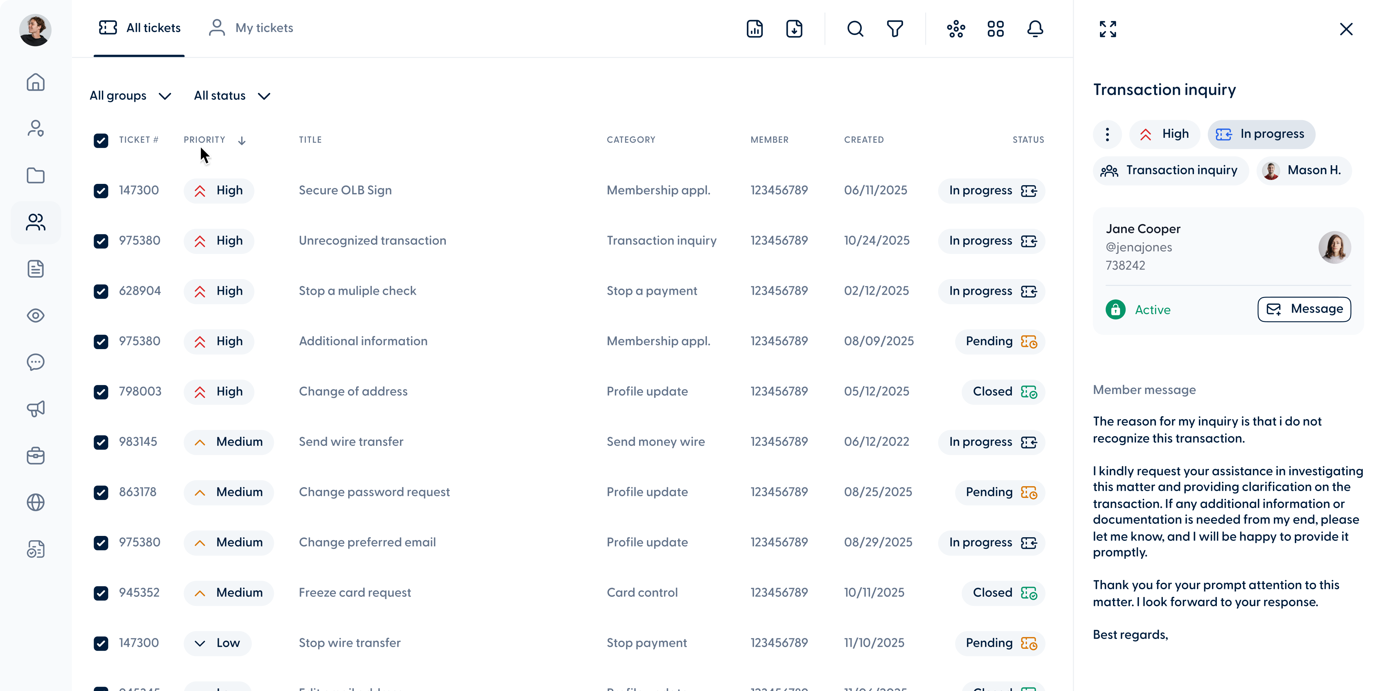Click the Pending icon on Additional information row
The height and width of the screenshot is (691, 1381).
click(x=1029, y=342)
